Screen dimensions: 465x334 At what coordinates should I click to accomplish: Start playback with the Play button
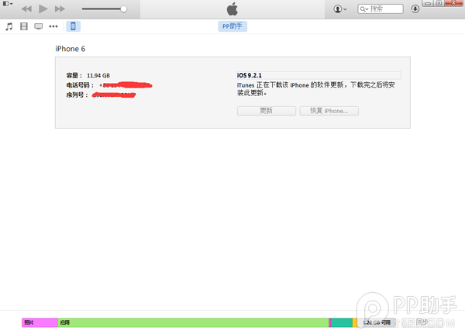tap(43, 9)
